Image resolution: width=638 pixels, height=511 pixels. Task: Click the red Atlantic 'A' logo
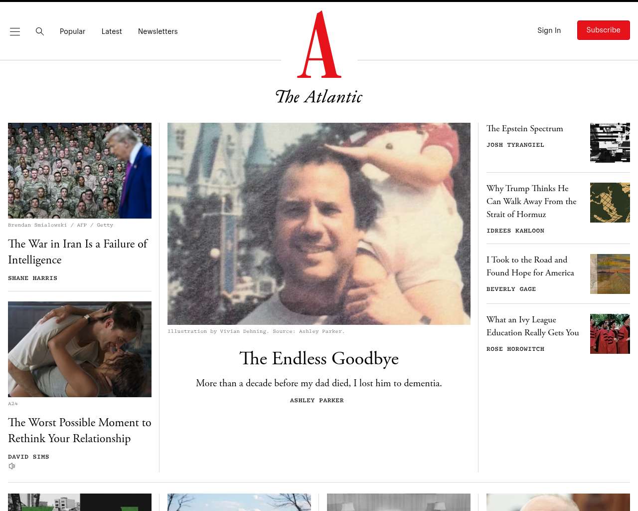[319, 44]
